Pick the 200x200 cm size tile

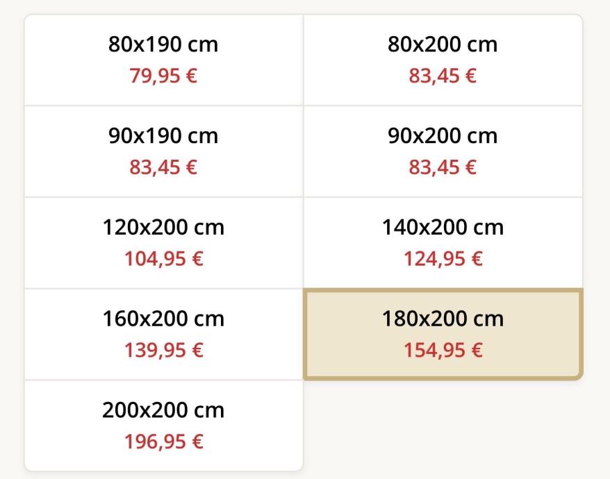pos(163,426)
